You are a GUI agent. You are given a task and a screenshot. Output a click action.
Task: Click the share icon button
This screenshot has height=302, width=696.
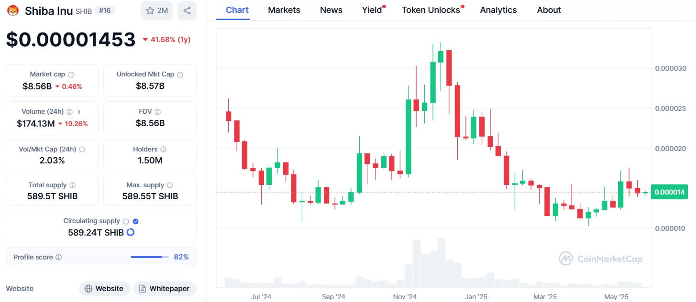pos(187,11)
